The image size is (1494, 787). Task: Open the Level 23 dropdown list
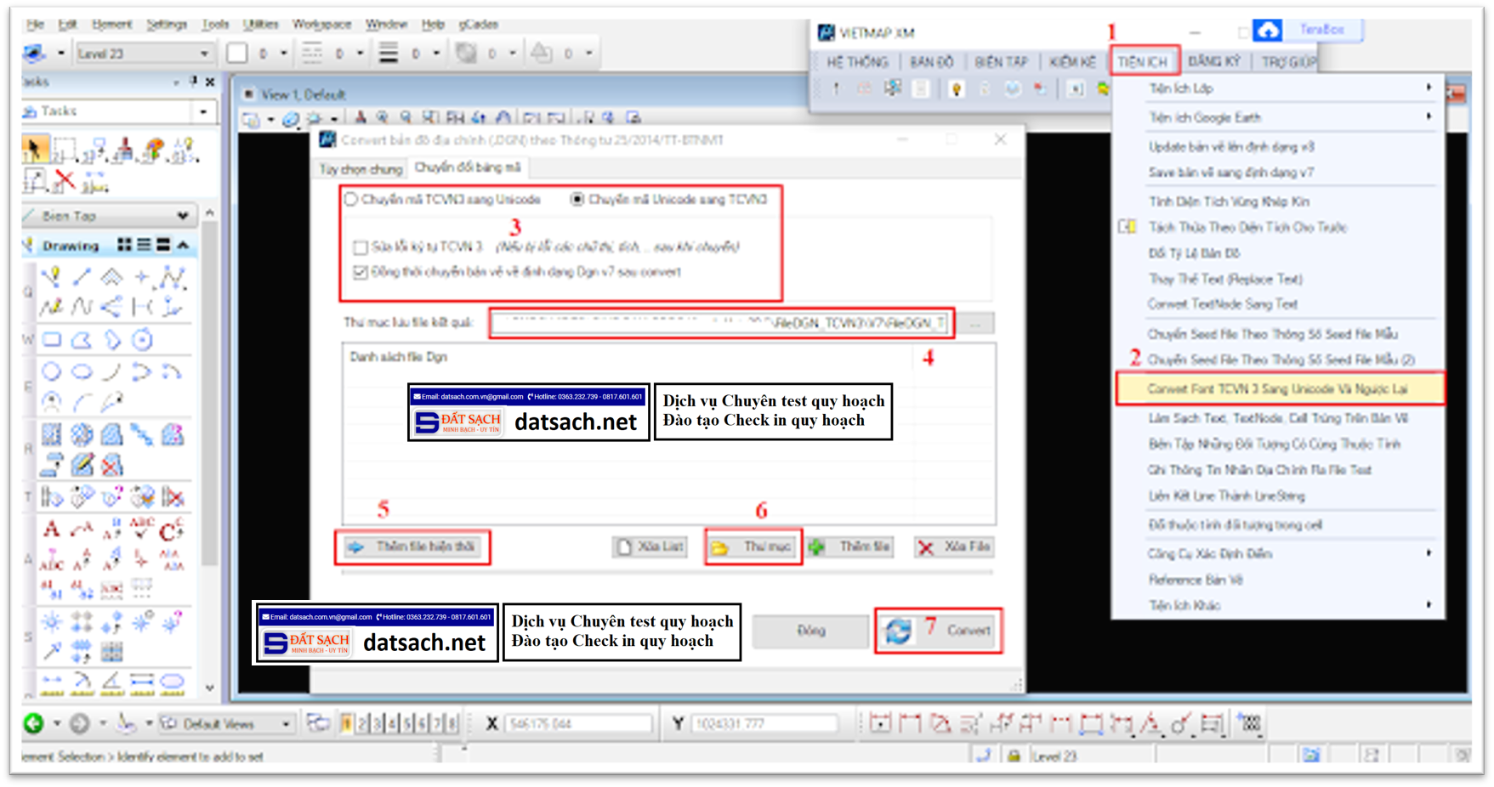[x=205, y=52]
